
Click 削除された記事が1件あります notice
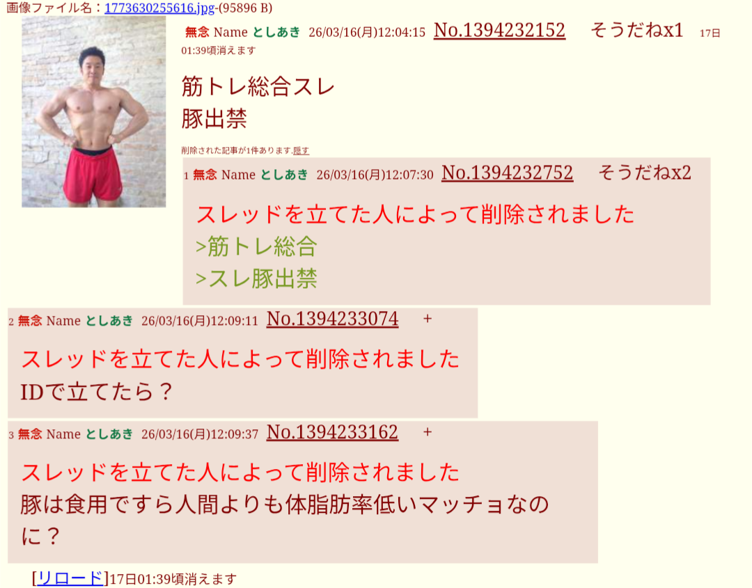click(x=237, y=150)
